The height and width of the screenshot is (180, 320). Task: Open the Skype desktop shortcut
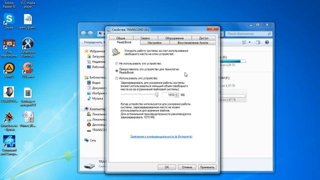tap(9, 21)
